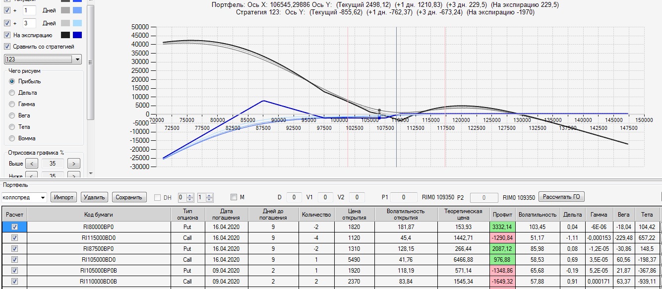Screen dimensions: 662x289
Task: Click the Импорт button
Action: click(64, 197)
